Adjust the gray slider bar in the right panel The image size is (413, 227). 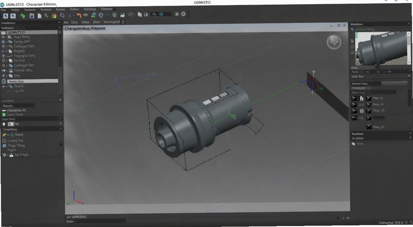point(394,83)
